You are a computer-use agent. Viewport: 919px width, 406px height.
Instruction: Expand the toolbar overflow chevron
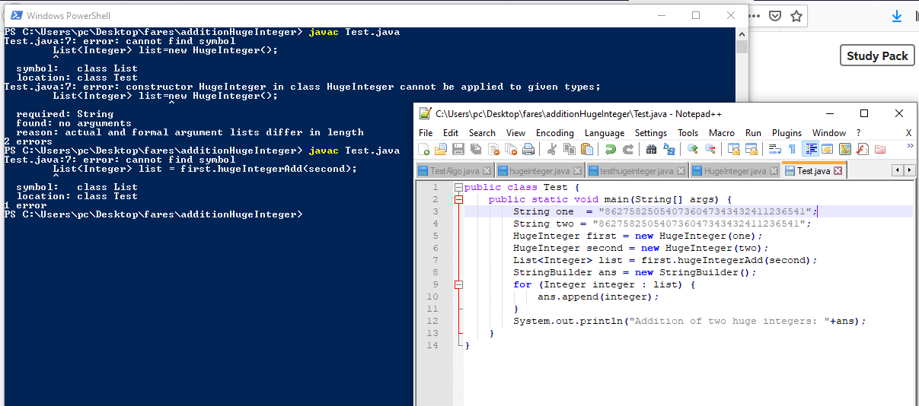tap(910, 145)
